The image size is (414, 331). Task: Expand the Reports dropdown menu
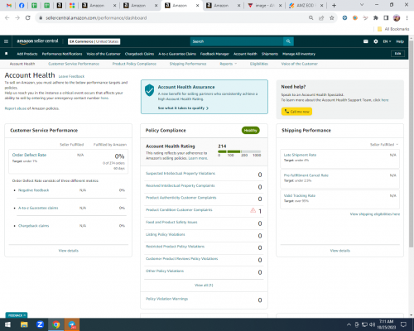click(x=228, y=64)
